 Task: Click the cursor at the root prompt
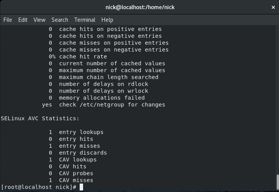(81, 187)
